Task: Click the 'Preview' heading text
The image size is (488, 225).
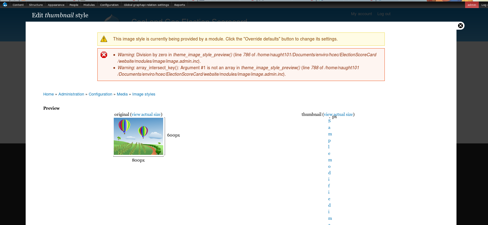Action: pyautogui.click(x=51, y=108)
